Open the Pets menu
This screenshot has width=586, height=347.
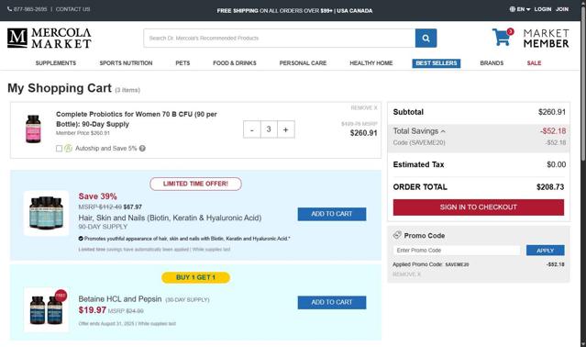point(182,63)
